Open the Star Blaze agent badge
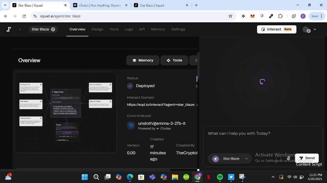The image size is (327, 183). pyautogui.click(x=43, y=29)
